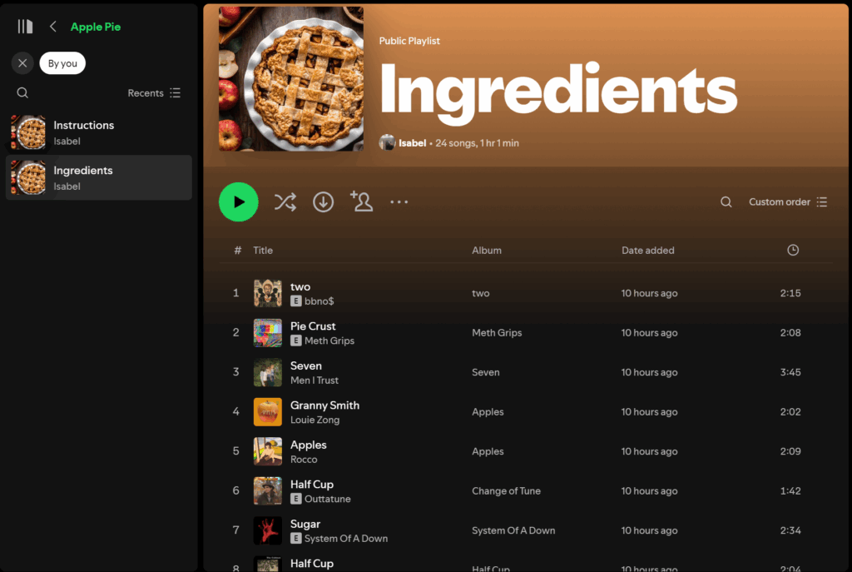This screenshot has width=852, height=572.
Task: Open the Meth Grips album link
Action: pyautogui.click(x=497, y=333)
